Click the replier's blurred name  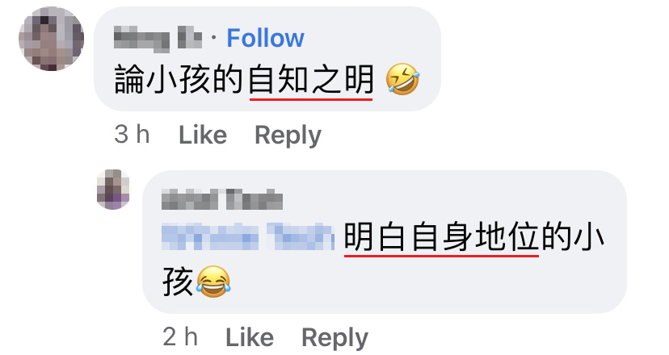click(222, 199)
